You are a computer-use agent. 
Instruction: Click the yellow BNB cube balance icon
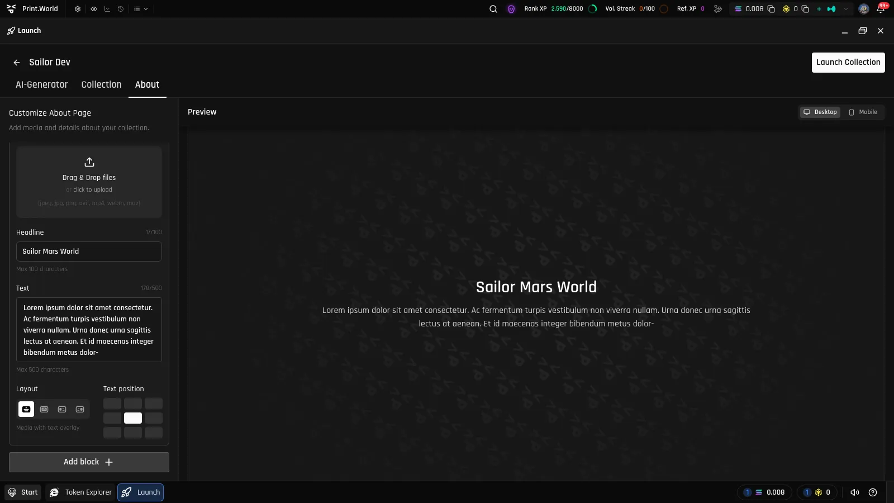[x=786, y=9]
